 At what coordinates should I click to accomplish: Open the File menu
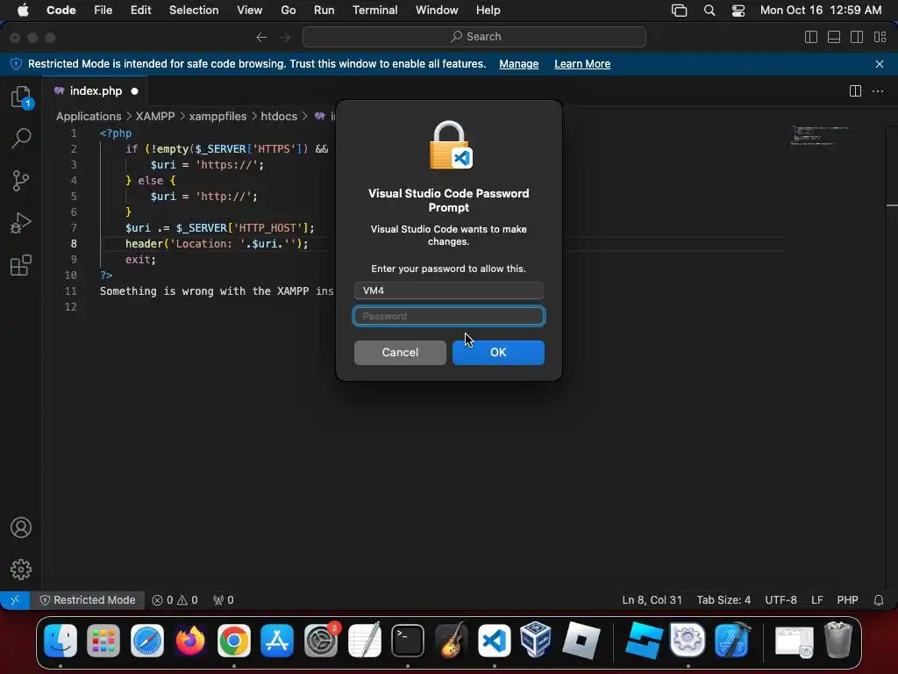103,11
